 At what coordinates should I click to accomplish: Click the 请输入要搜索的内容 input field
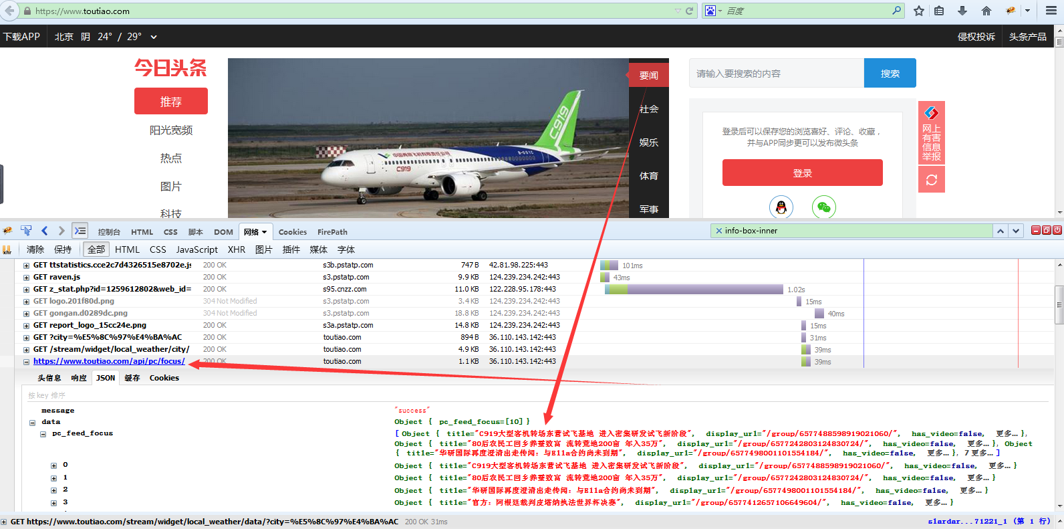(777, 73)
